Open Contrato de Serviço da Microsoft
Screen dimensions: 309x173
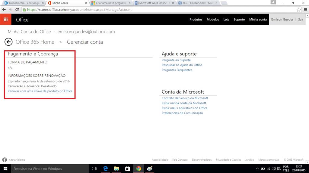point(185,98)
